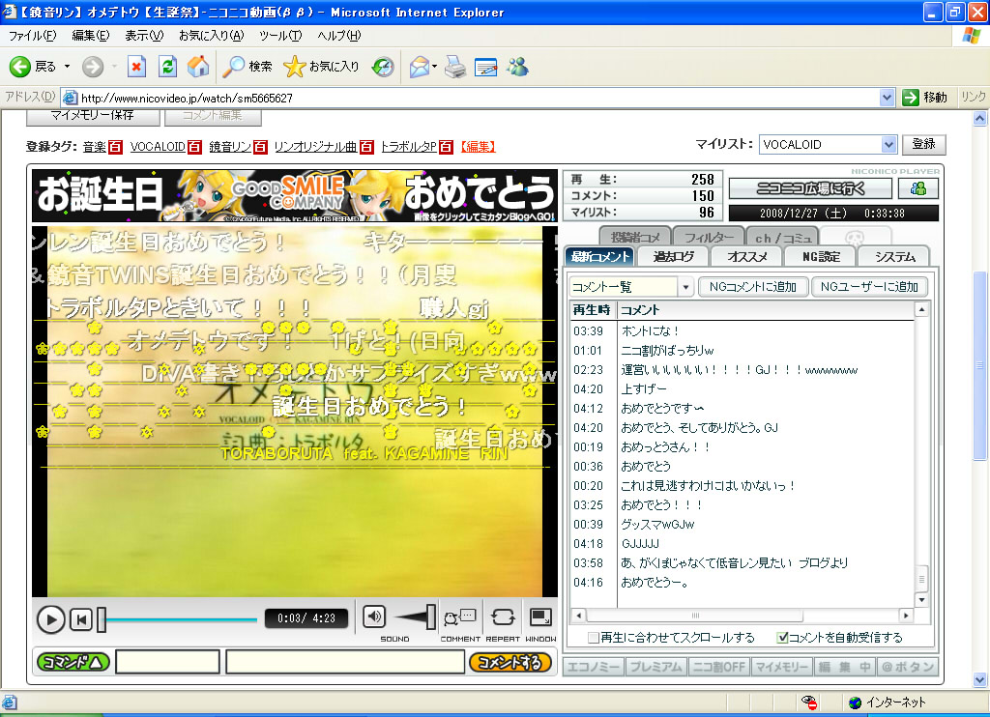Click the popup blocker status bar icon
The image size is (990, 717).
(x=809, y=702)
